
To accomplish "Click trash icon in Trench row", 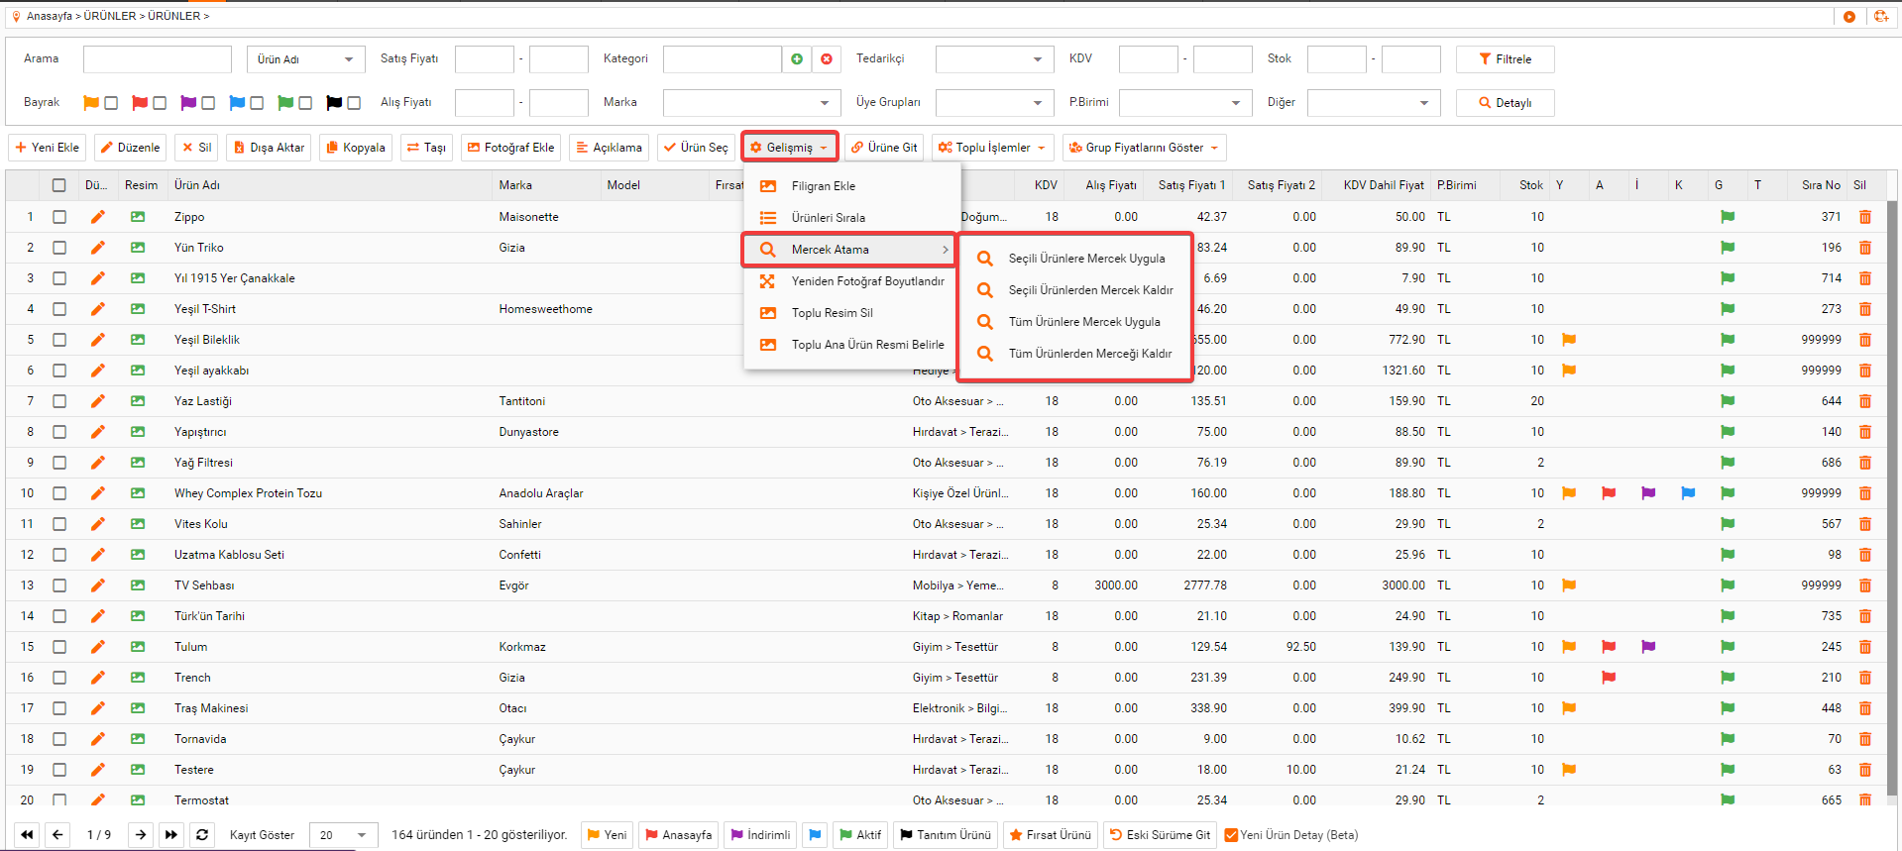I will pyautogui.click(x=1865, y=678).
